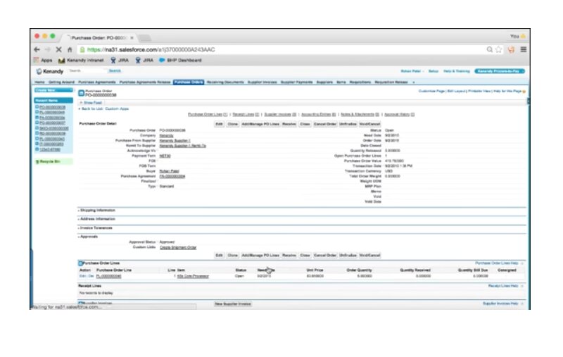Click the sidebar Create New dropdown
This screenshot has height=357, width=563.
point(46,91)
